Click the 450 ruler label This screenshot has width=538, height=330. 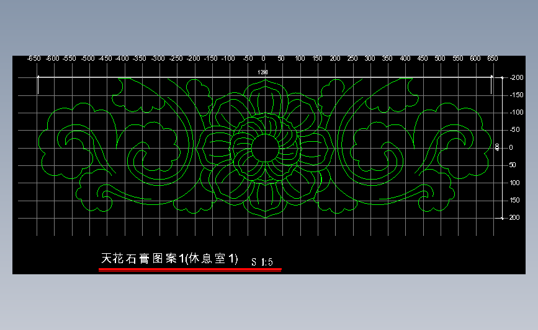(423, 59)
